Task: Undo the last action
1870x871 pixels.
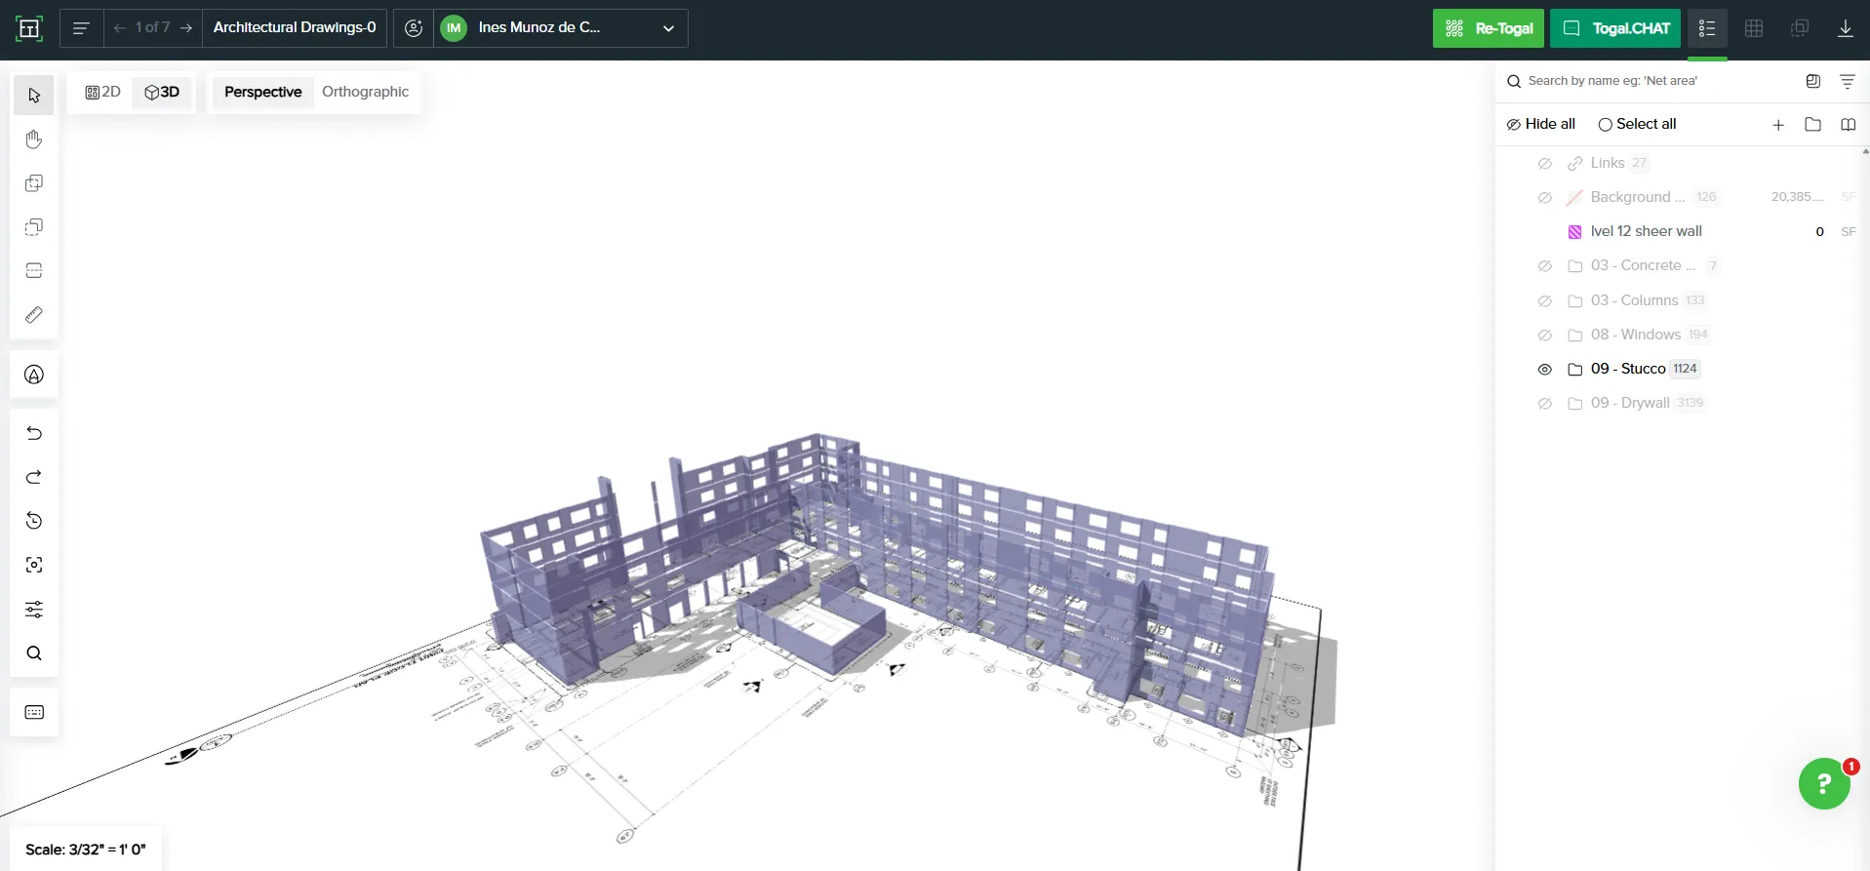Action: 34,433
